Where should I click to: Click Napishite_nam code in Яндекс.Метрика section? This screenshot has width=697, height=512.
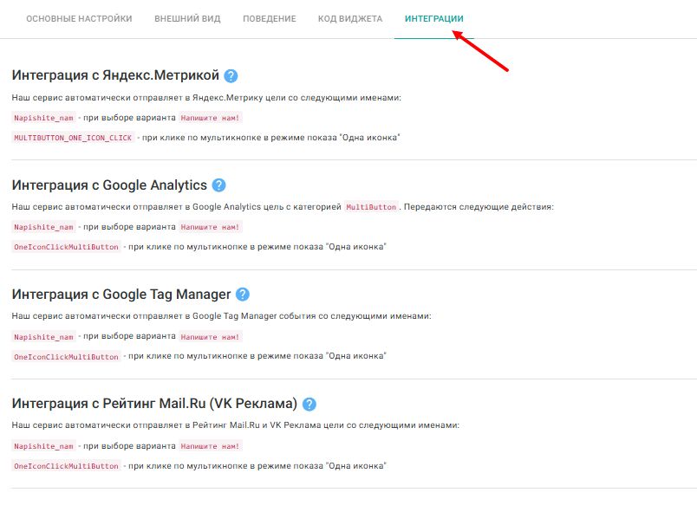43,118
